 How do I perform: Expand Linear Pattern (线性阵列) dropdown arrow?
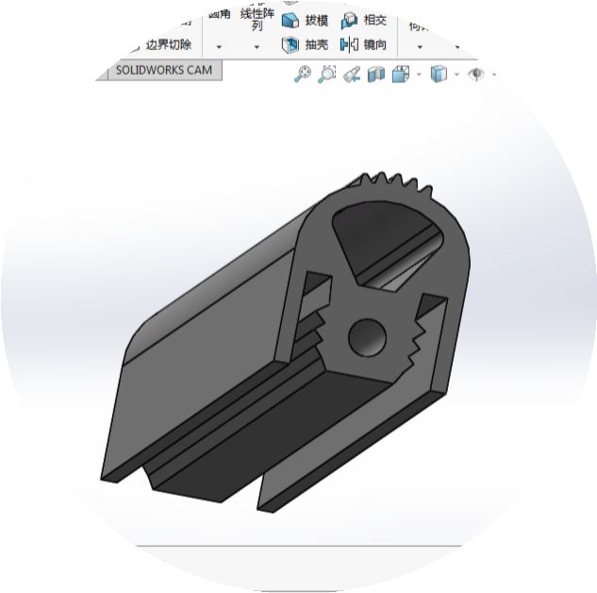[257, 45]
